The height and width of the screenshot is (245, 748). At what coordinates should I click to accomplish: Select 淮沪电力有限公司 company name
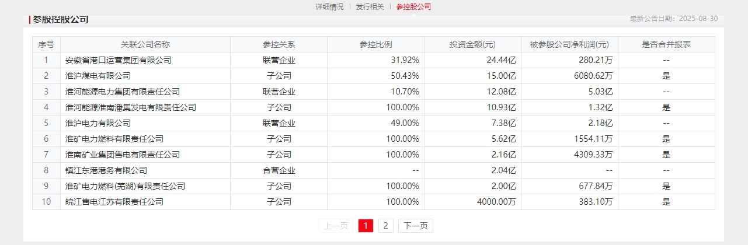pyautogui.click(x=98, y=123)
